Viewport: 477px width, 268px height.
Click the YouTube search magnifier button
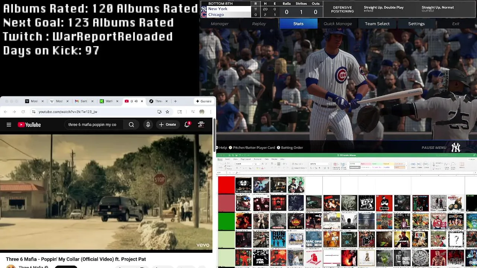(131, 125)
